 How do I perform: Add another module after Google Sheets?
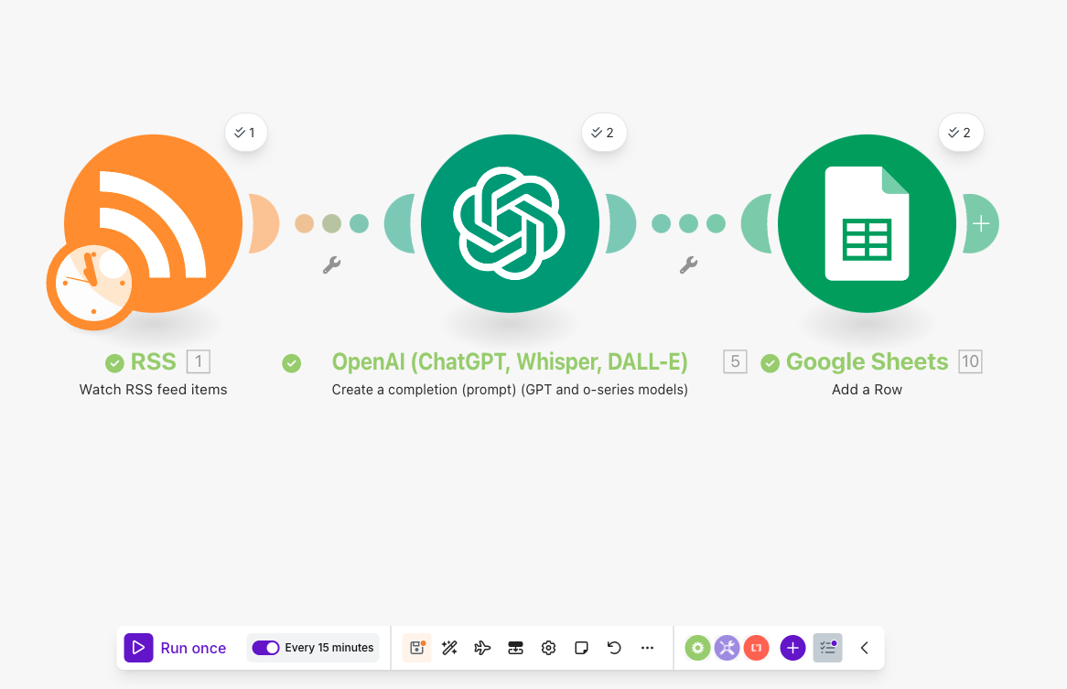(x=981, y=224)
